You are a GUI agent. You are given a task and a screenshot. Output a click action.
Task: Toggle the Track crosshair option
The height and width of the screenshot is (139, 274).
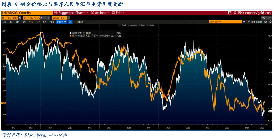click(x=123, y=25)
